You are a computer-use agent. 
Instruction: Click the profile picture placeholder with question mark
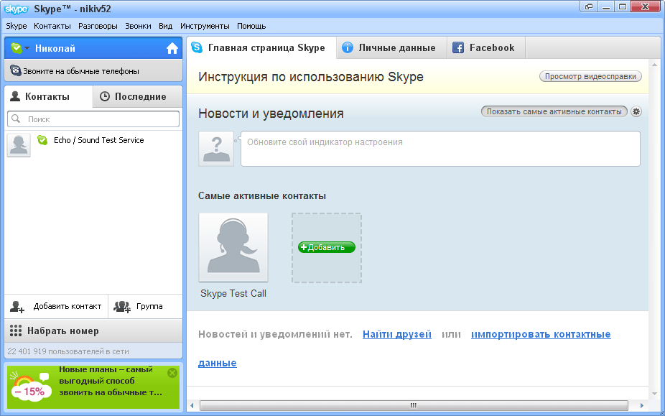(217, 149)
